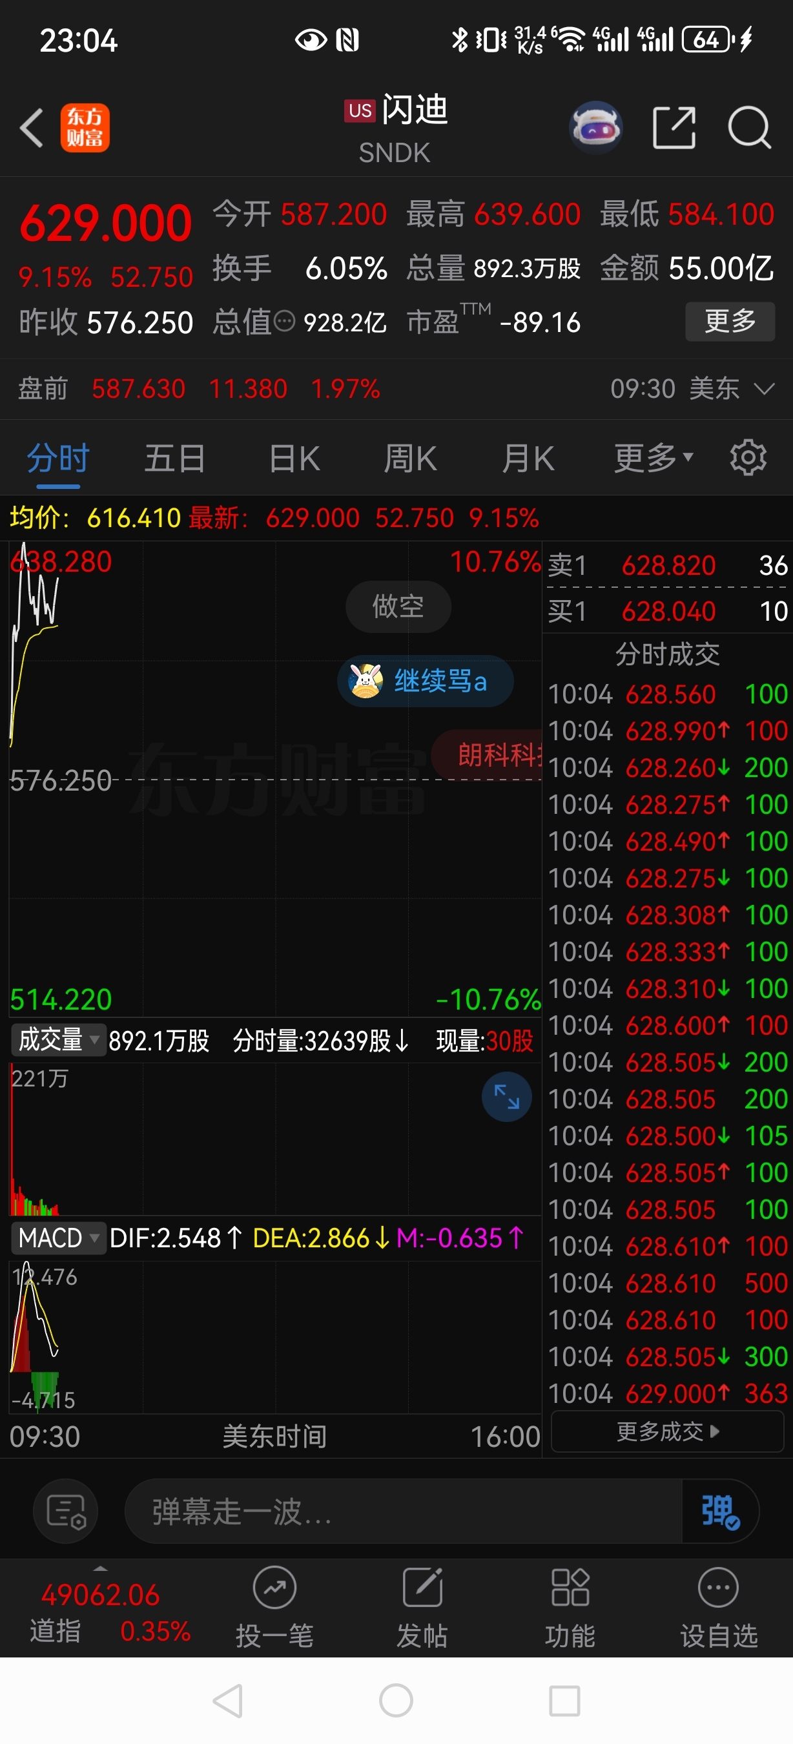Open the 更多 chart period dropdown
This screenshot has width=793, height=1744.
(653, 458)
